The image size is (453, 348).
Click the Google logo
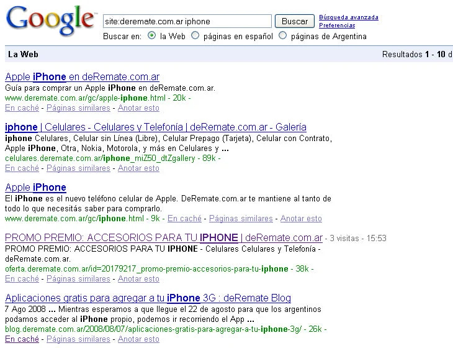[50, 21]
